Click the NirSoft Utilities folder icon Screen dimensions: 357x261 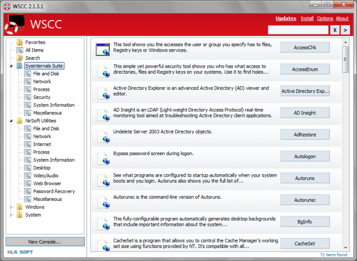pyautogui.click(x=20, y=121)
